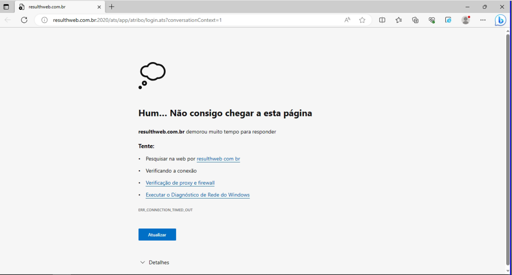Open the profile avatar icon
Screen dimensions: 512x275
[466, 20]
